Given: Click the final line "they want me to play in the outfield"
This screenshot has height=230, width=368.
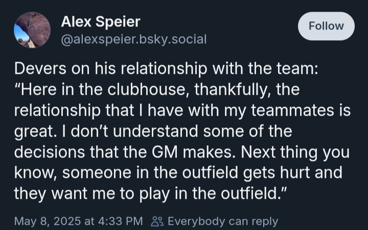Looking at the screenshot, I should click(x=150, y=194).
